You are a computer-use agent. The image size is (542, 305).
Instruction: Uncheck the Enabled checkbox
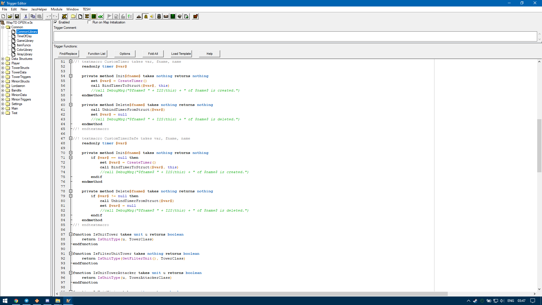point(56,22)
